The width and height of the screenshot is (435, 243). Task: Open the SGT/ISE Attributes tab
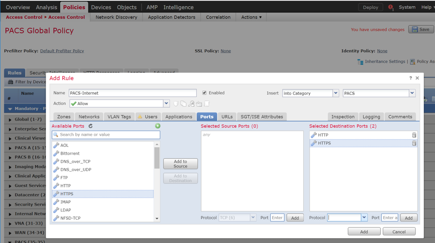click(x=262, y=117)
